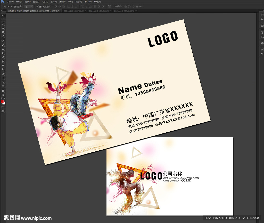Select the Horizontal Type tool
264x223 pixels.
3,78
